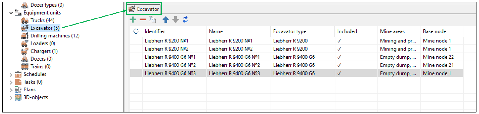Move row up with the blue up arrow

point(166,20)
